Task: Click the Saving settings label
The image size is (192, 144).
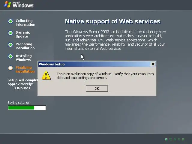Action: pos(19,103)
